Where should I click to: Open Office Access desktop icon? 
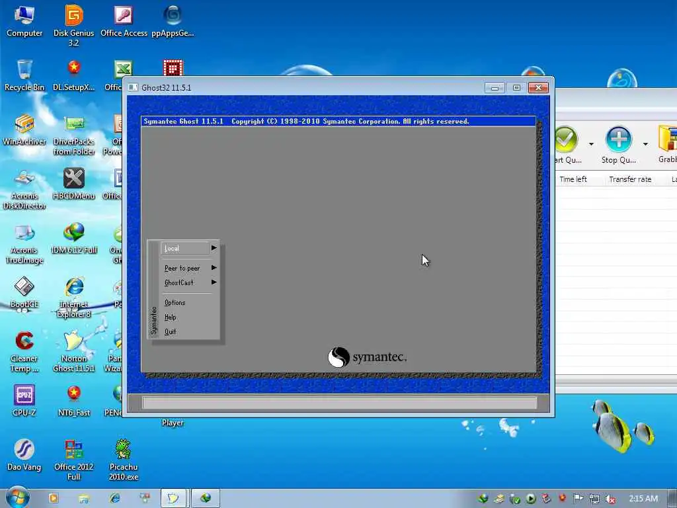(124, 21)
